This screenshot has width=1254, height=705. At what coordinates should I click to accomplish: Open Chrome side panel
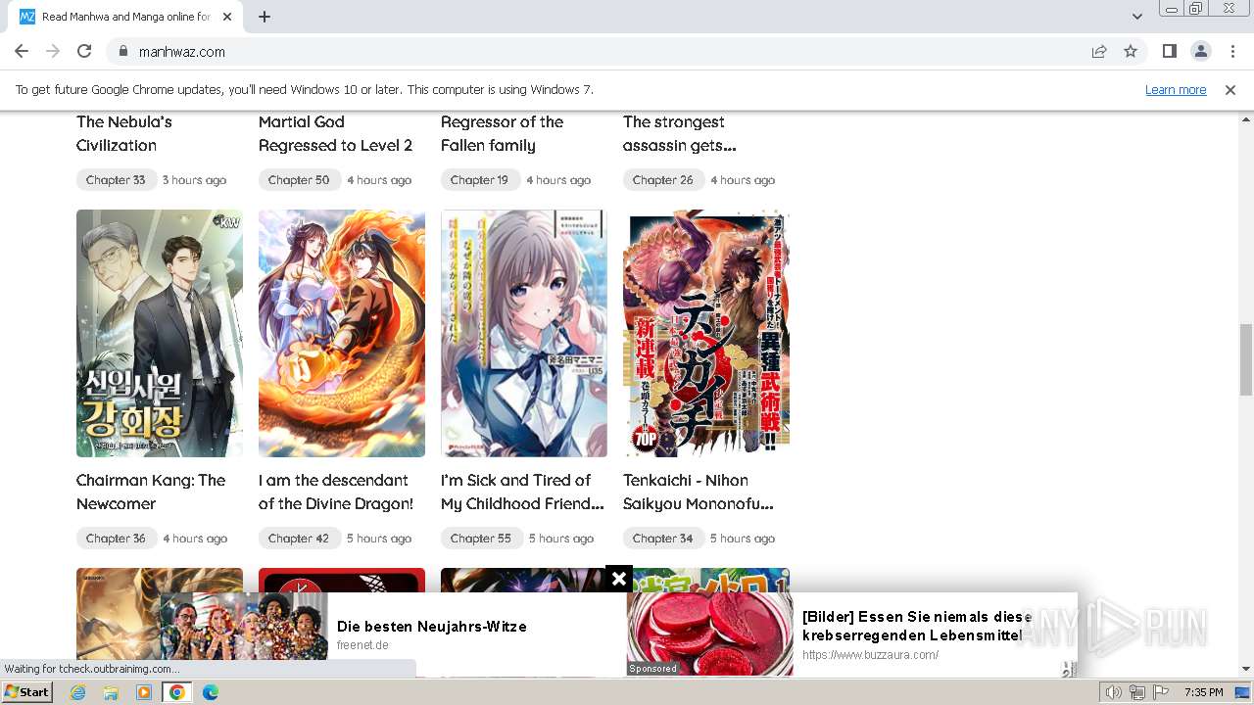pyautogui.click(x=1169, y=51)
